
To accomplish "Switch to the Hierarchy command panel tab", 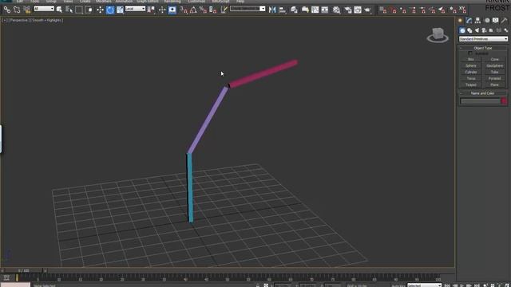I will 477,20.
